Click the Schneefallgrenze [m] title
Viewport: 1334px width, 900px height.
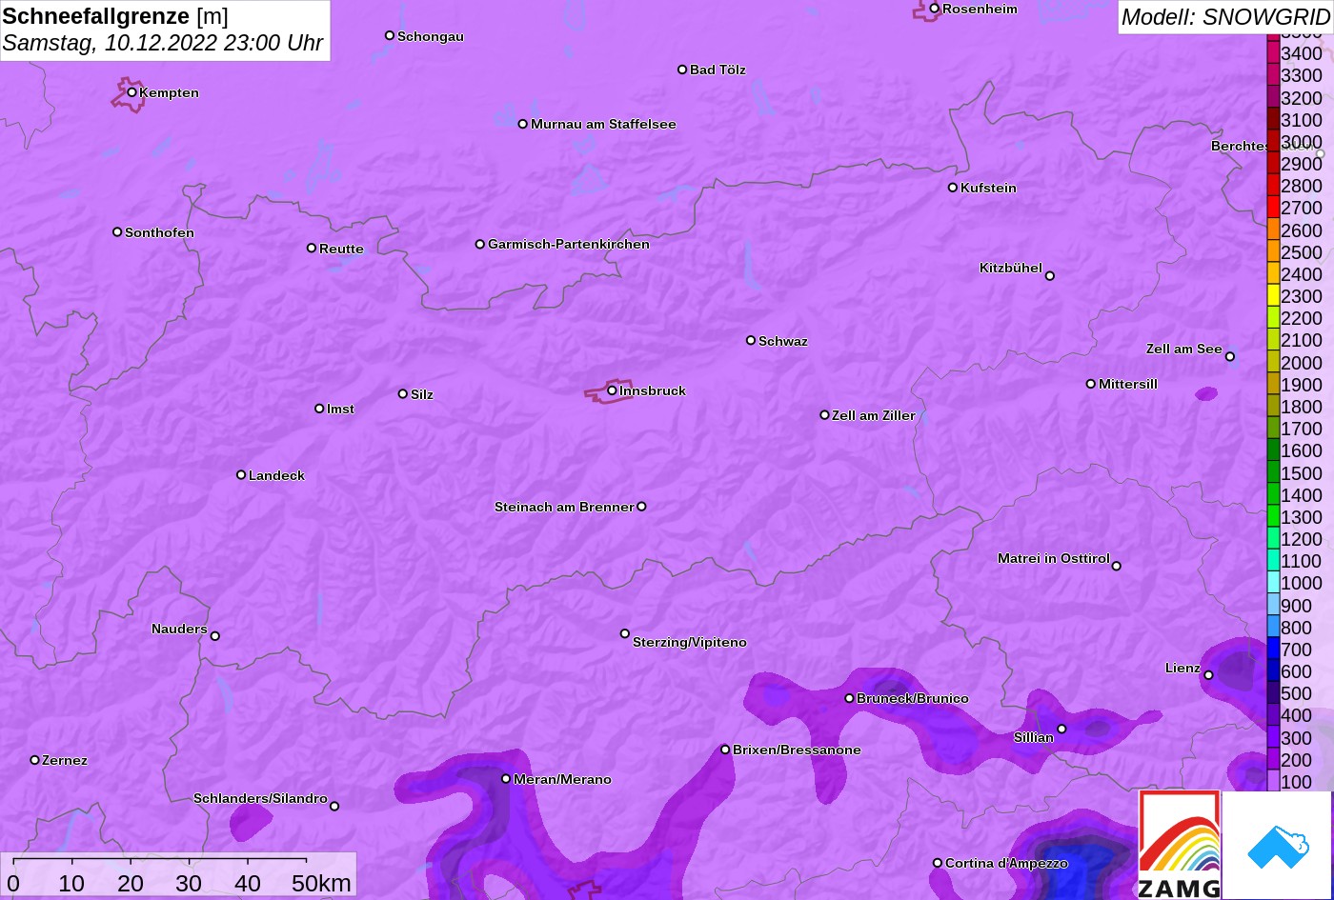click(x=115, y=16)
